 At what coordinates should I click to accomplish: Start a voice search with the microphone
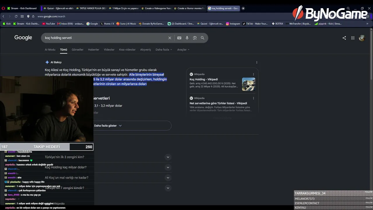tap(187, 38)
